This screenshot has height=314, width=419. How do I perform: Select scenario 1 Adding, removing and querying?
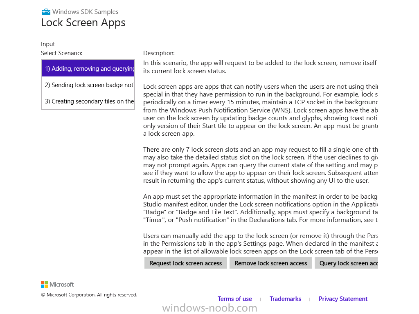88,68
